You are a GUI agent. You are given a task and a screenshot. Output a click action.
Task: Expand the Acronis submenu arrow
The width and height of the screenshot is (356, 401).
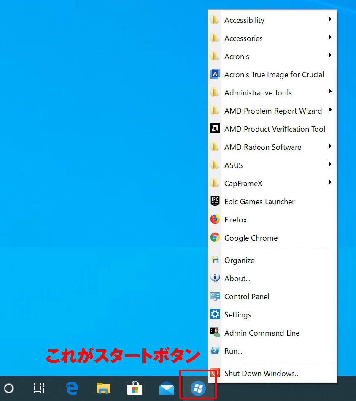point(330,55)
